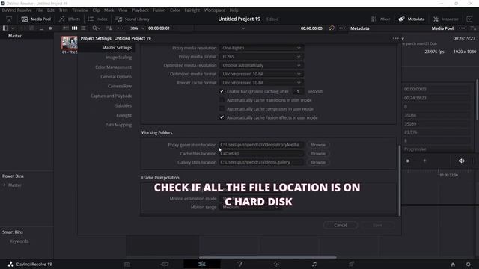The height and width of the screenshot is (269, 479).
Task: Open the settings gear icon bottom right
Action: [468, 264]
